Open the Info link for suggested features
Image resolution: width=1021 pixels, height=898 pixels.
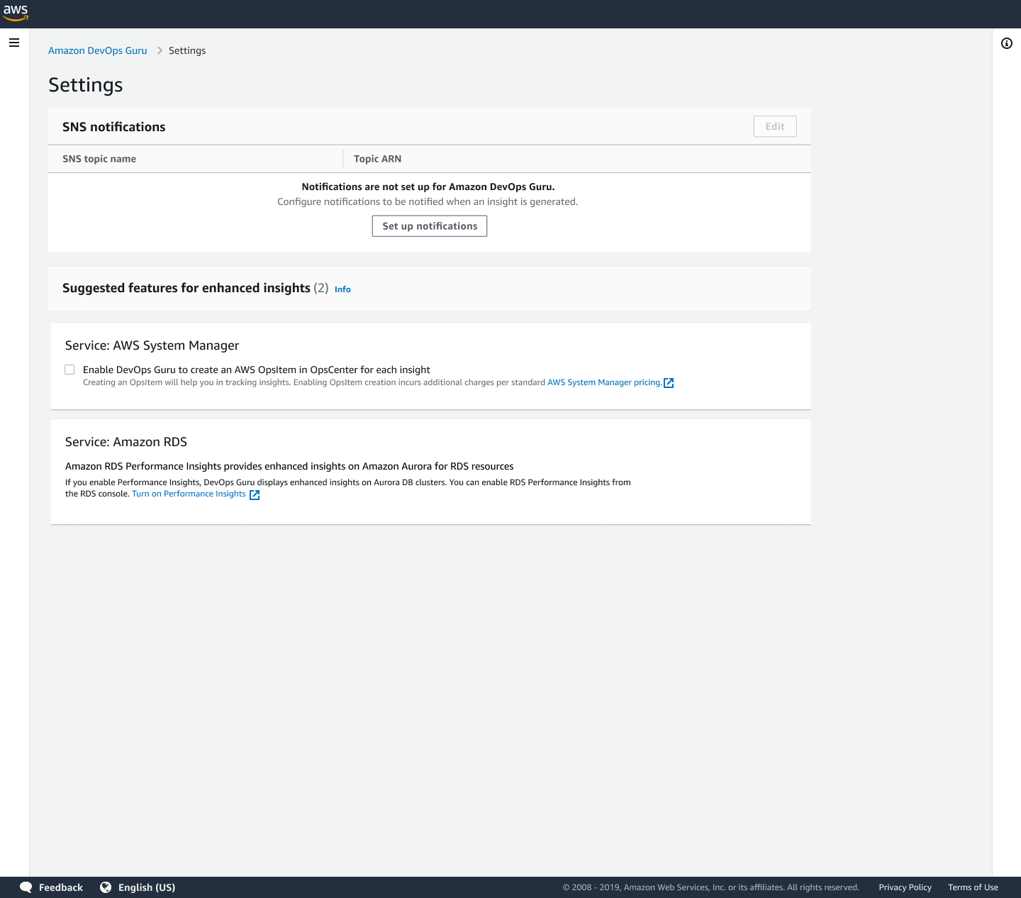(342, 289)
